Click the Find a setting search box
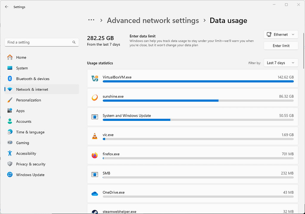The image size is (305, 214). pyautogui.click(x=39, y=42)
